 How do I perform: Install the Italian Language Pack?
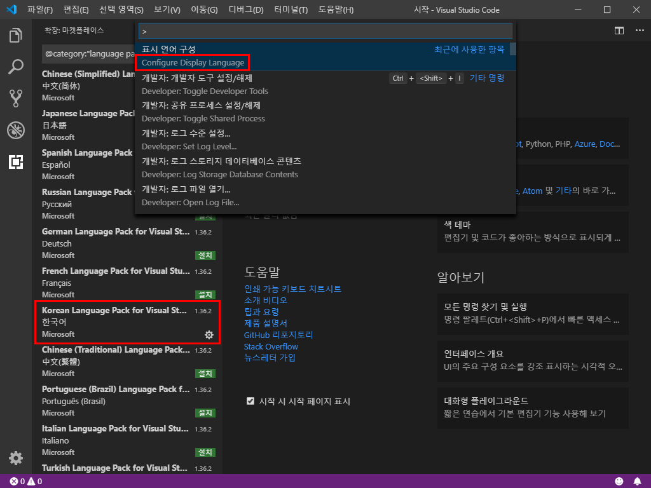point(205,452)
